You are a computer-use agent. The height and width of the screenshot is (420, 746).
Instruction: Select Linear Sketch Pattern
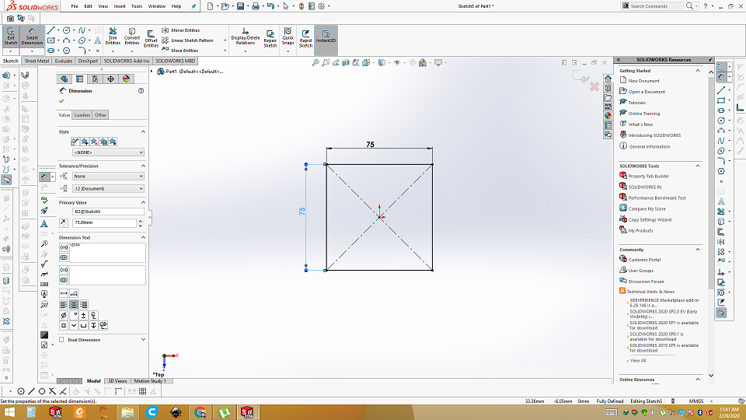coord(187,40)
